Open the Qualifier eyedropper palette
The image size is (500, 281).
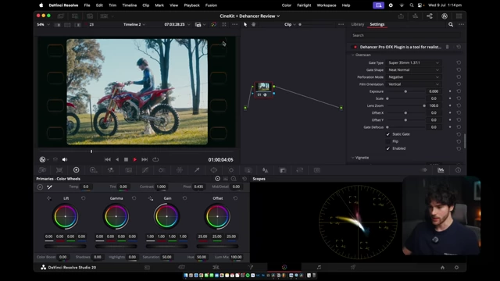tap(197, 170)
